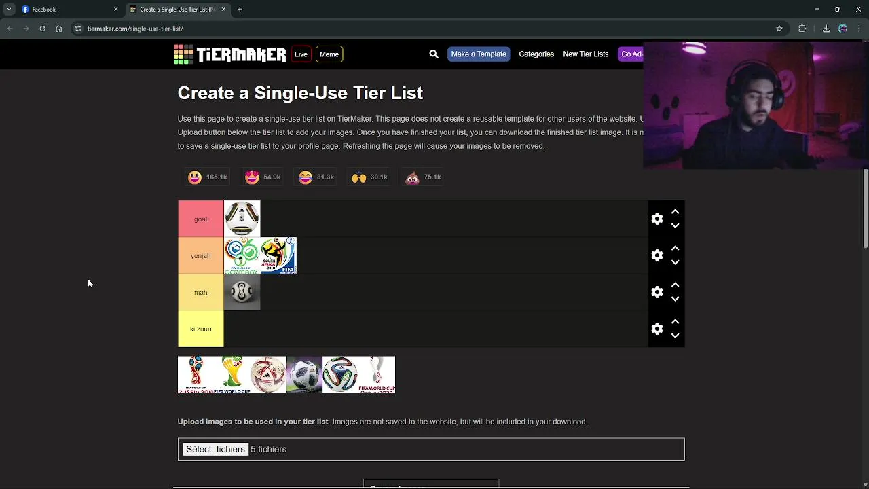Move mah tier up with arrow
This screenshot has height=489, width=869.
675,285
